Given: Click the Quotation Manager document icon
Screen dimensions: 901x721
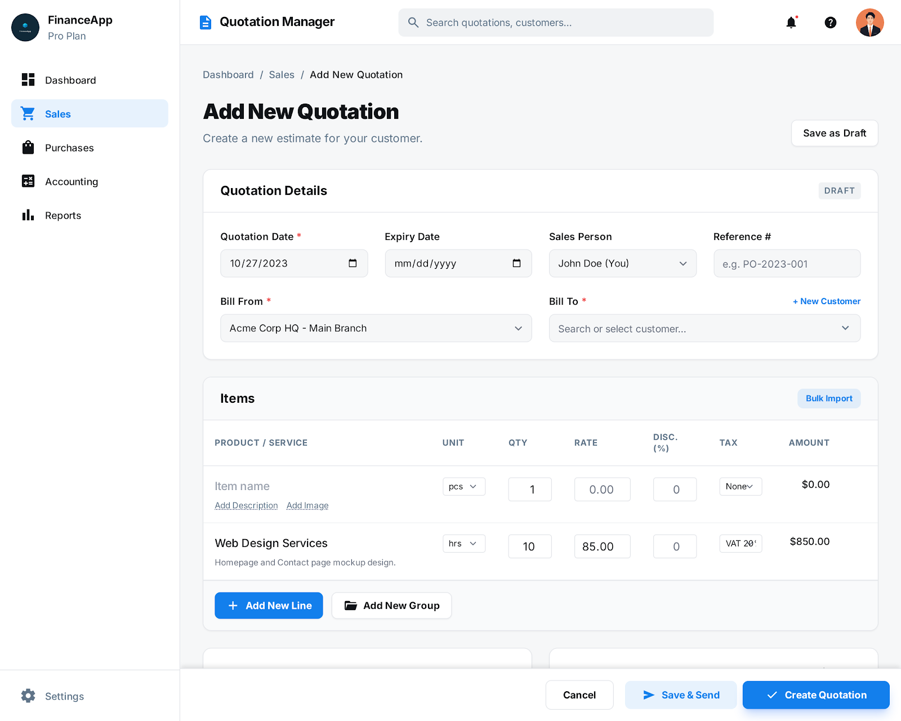Looking at the screenshot, I should click(206, 23).
